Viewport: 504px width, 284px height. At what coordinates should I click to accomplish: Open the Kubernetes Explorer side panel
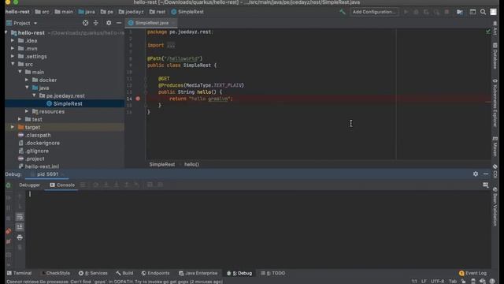coord(495,103)
